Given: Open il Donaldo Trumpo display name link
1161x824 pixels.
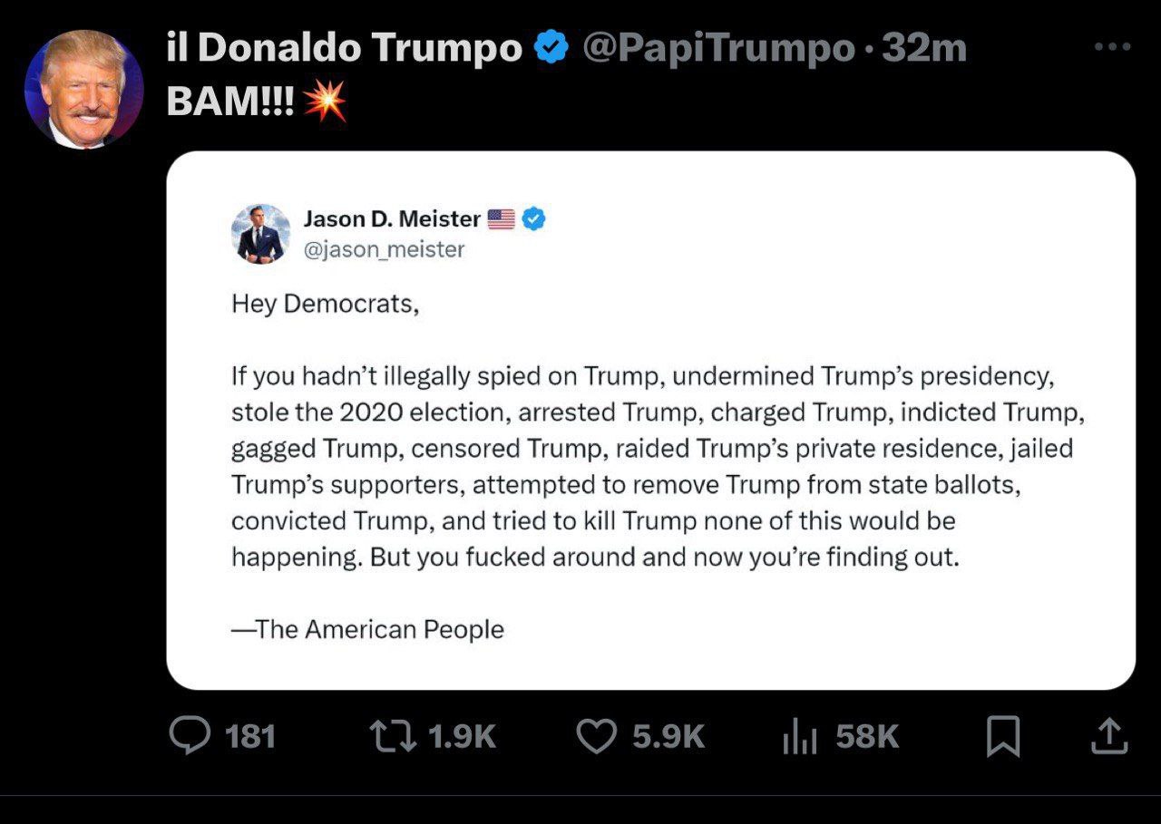Looking at the screenshot, I should click(x=345, y=48).
